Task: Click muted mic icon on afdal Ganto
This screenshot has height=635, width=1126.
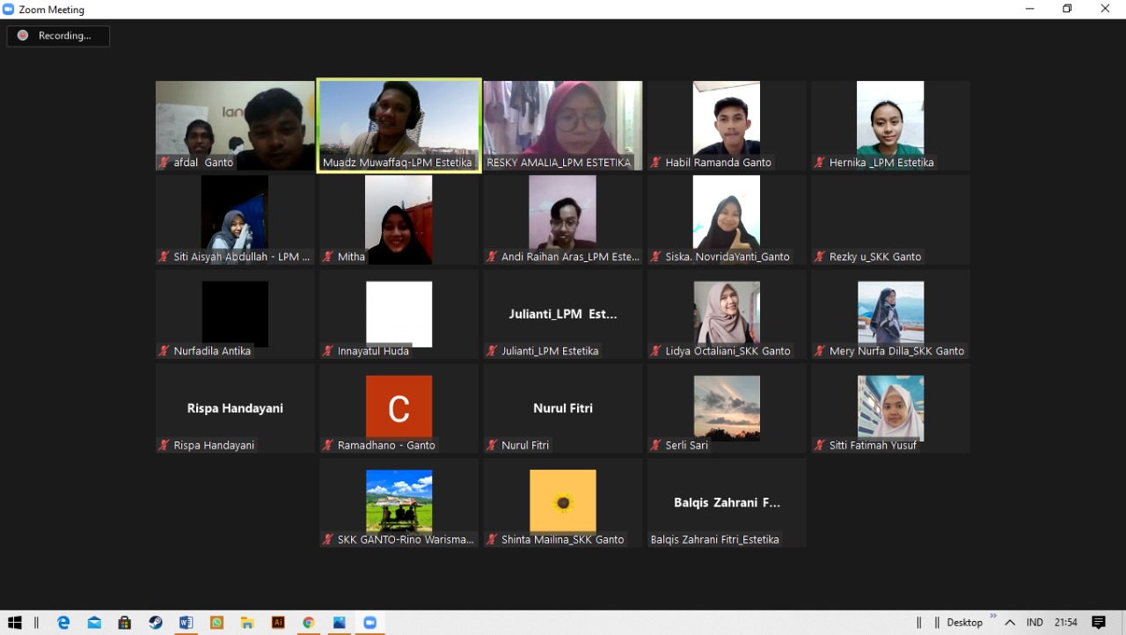Action: [x=164, y=163]
